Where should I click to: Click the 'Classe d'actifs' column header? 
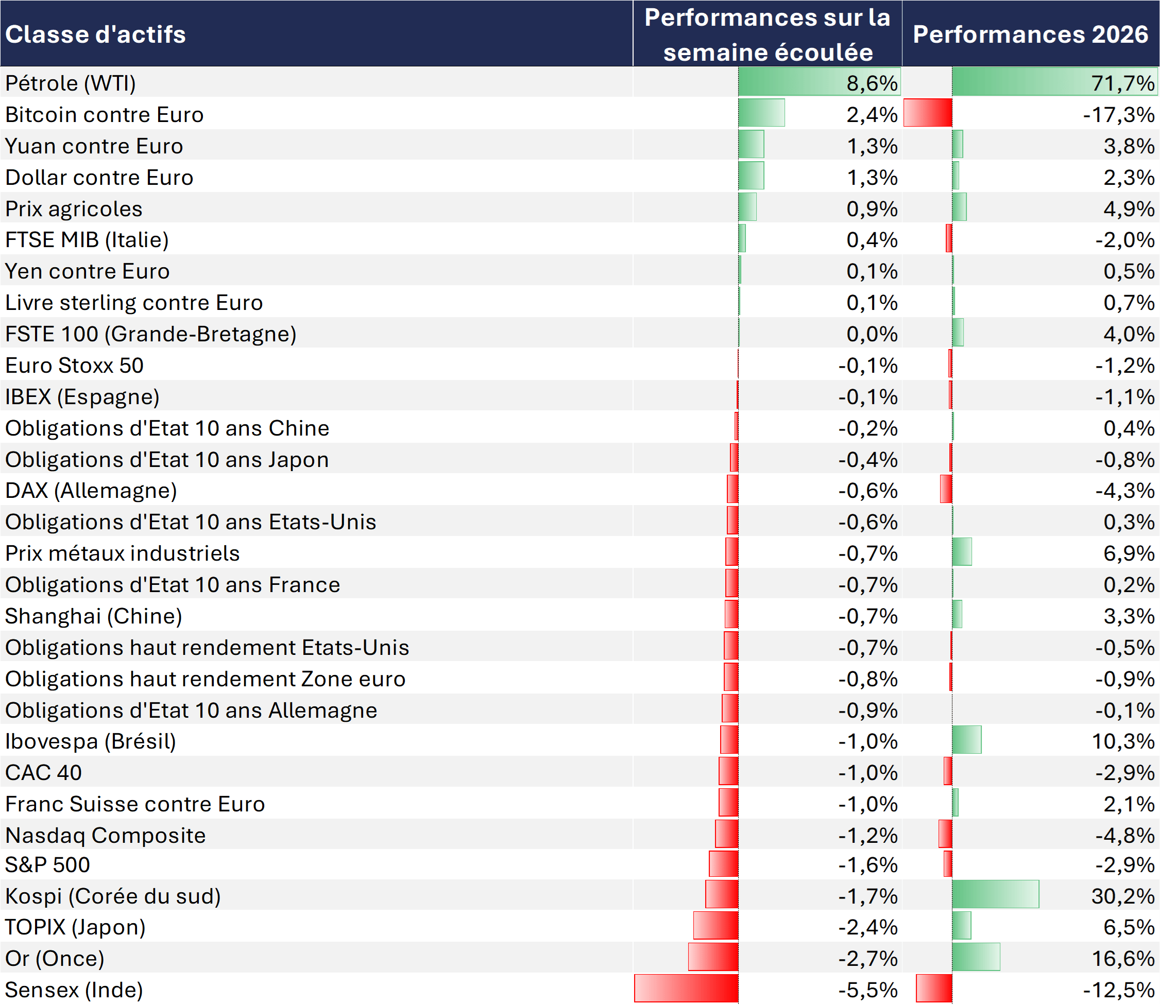[95, 34]
